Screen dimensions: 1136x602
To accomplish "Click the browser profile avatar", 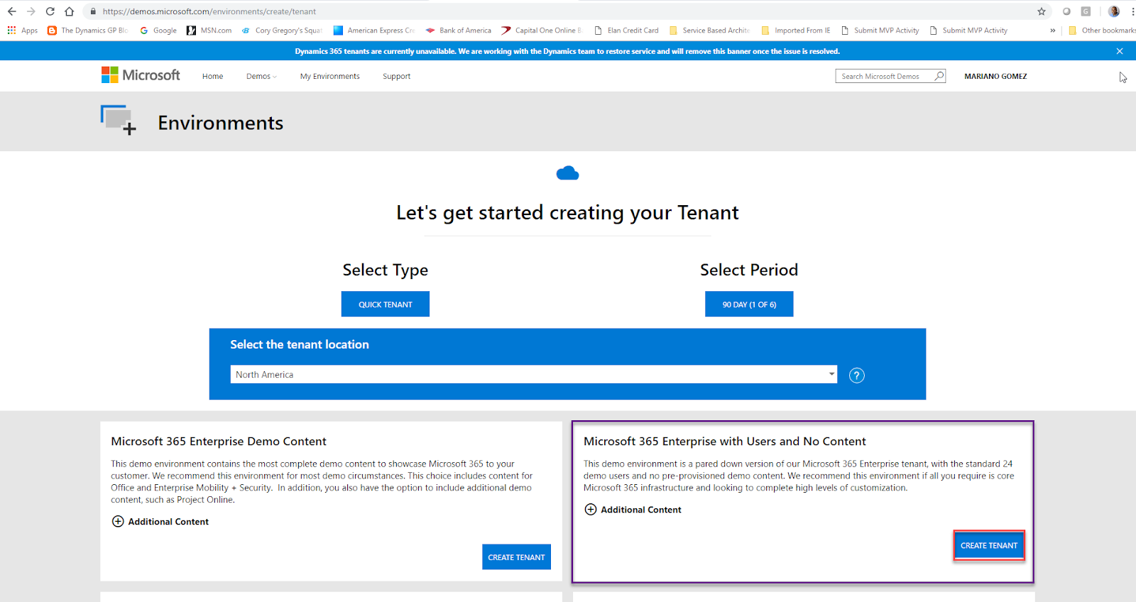I will point(1114,11).
